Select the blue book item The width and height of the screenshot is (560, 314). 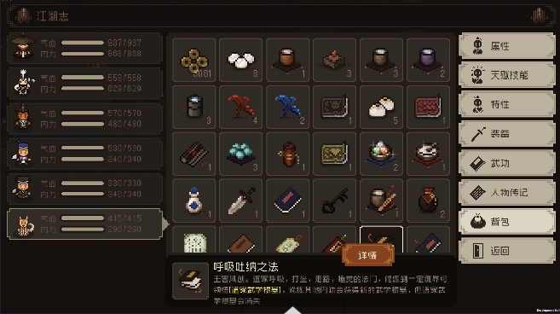point(287,201)
